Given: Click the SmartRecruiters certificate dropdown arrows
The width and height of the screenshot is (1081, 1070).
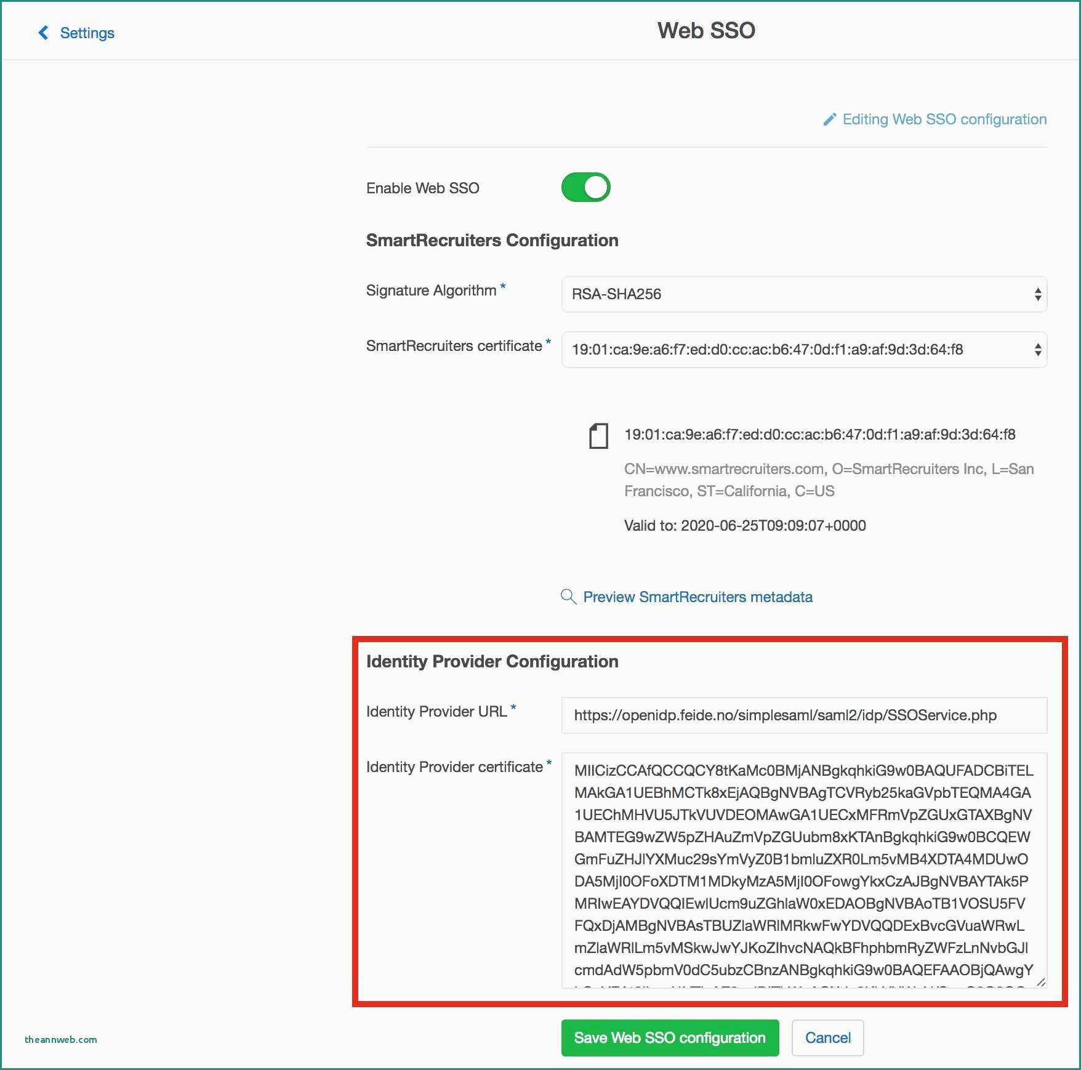Looking at the screenshot, I should [1038, 350].
